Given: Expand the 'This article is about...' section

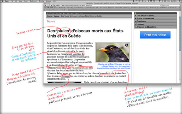Looking at the screenshot, I should pos(155,15).
